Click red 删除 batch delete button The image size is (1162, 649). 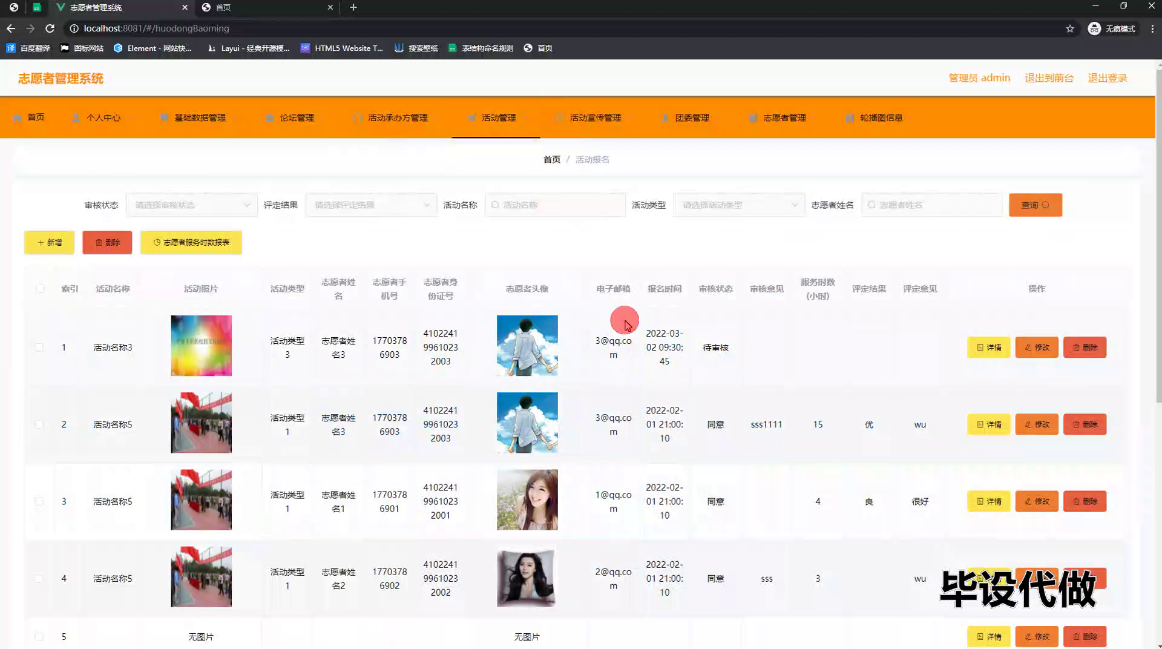[x=107, y=242]
